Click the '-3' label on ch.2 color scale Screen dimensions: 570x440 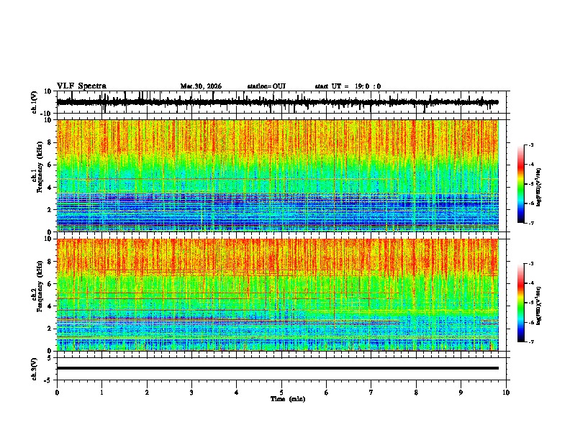[x=530, y=264]
